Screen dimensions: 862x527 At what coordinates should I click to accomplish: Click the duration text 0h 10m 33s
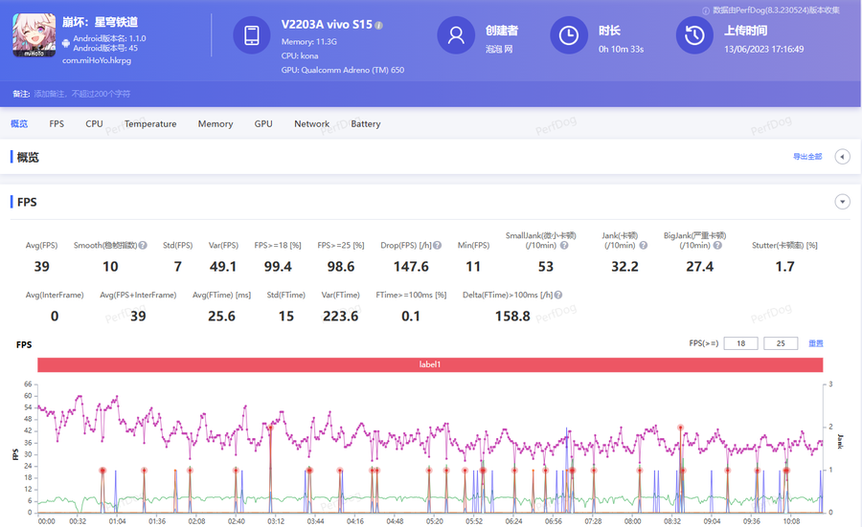[622, 49]
